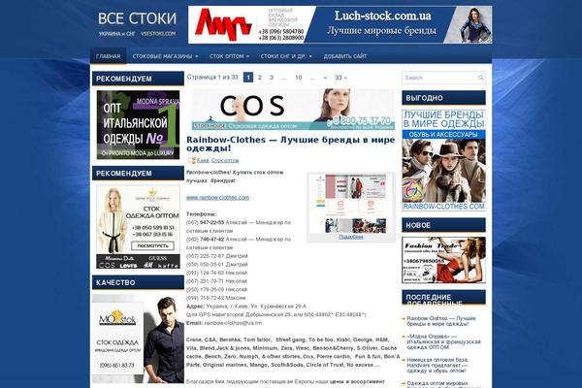Click the Страница 1 из 33 label
Image resolution: width=582 pixels, height=388 pixels.
coord(212,78)
